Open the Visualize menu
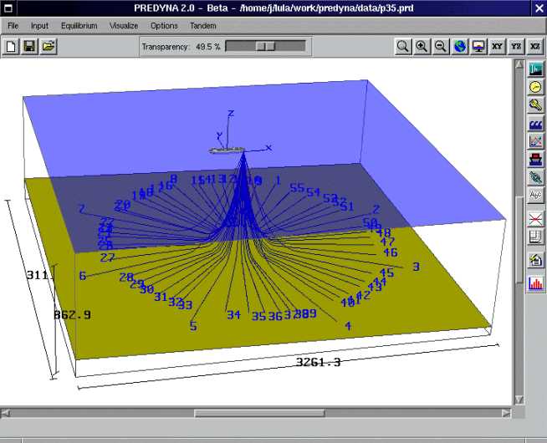The width and height of the screenshot is (547, 443). click(x=124, y=26)
